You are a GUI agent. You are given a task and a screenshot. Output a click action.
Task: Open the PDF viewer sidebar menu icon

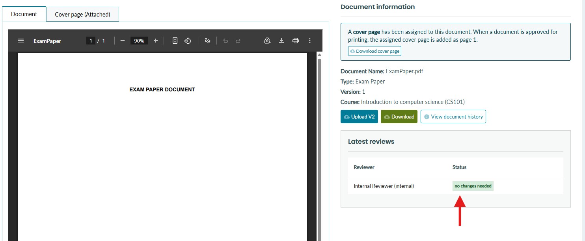coord(21,41)
